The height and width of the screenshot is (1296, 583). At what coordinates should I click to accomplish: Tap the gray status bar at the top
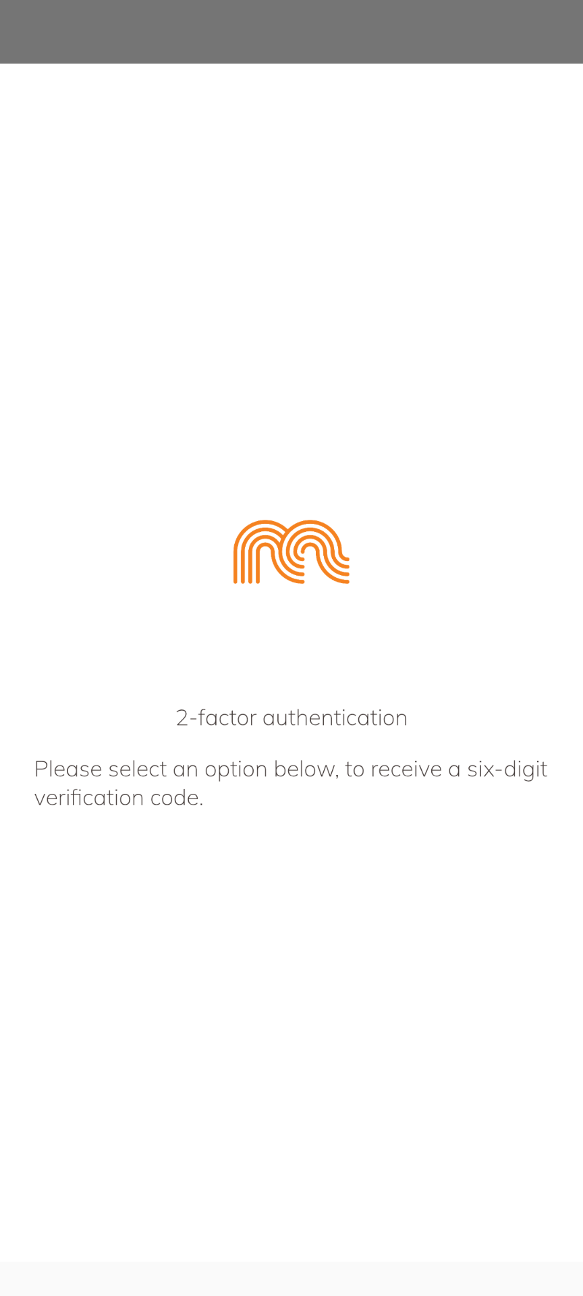click(291, 32)
